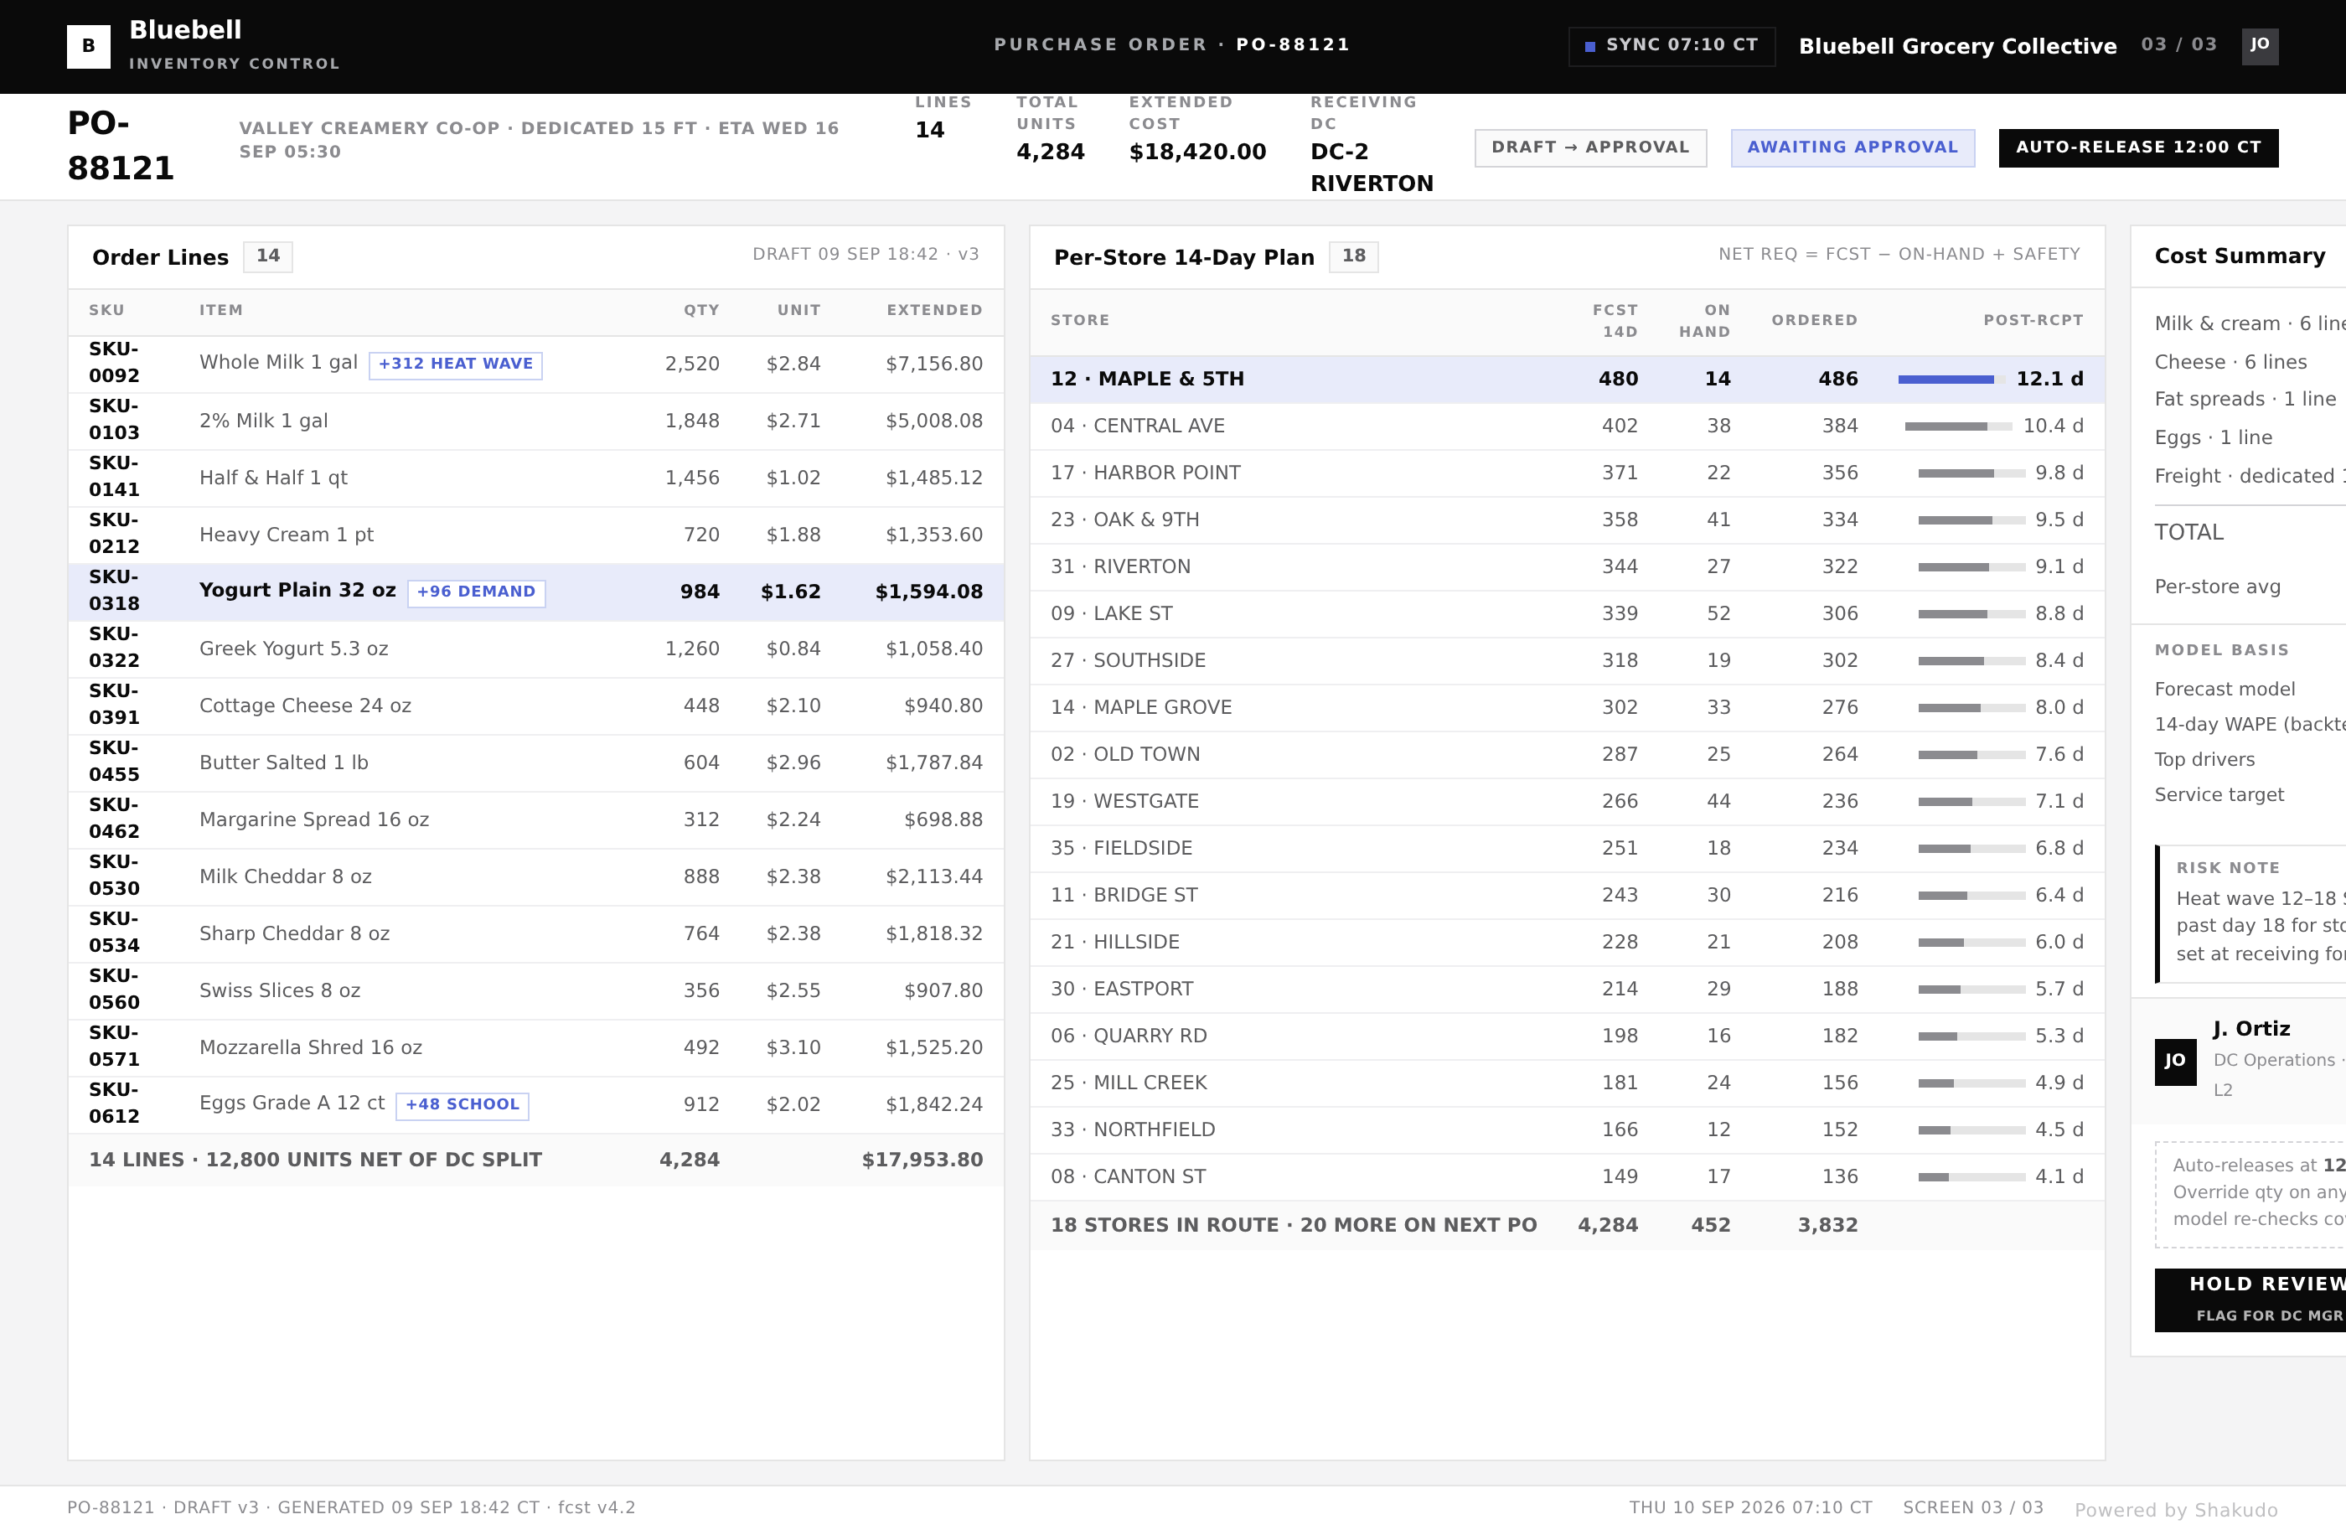Click the HOLD REVIEW button
Viewport: 2346px width, 1535px height.
tap(2250, 1299)
